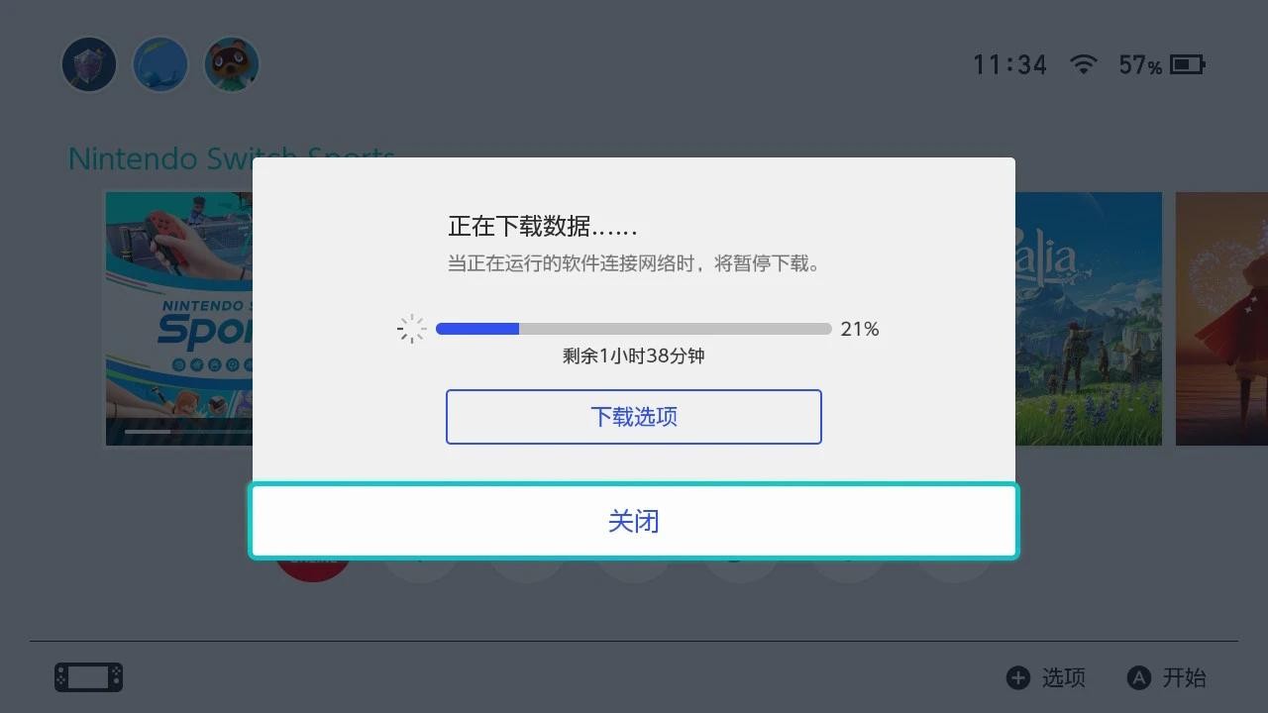The width and height of the screenshot is (1268, 713).
Task: Select the Nintendo Switch Sports game tile
Action: pos(178,319)
